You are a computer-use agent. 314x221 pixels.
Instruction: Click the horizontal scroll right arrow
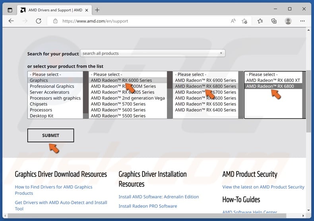pos(303,215)
